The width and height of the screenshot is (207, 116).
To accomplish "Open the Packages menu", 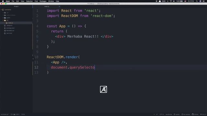I will coord(43,1).
